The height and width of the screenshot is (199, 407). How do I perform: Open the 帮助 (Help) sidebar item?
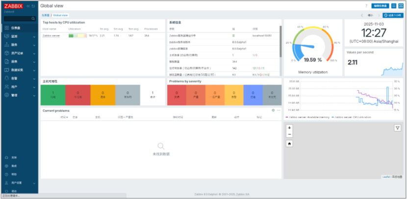pos(14,174)
